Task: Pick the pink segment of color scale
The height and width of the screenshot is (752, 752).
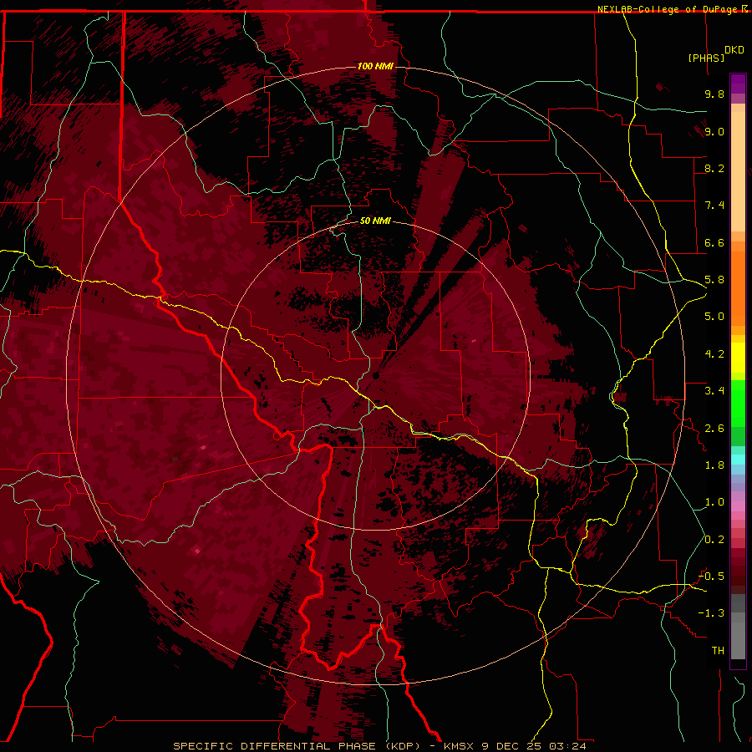Action: (738, 506)
